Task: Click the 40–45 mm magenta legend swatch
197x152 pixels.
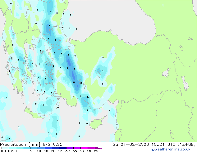Action: (84, 148)
